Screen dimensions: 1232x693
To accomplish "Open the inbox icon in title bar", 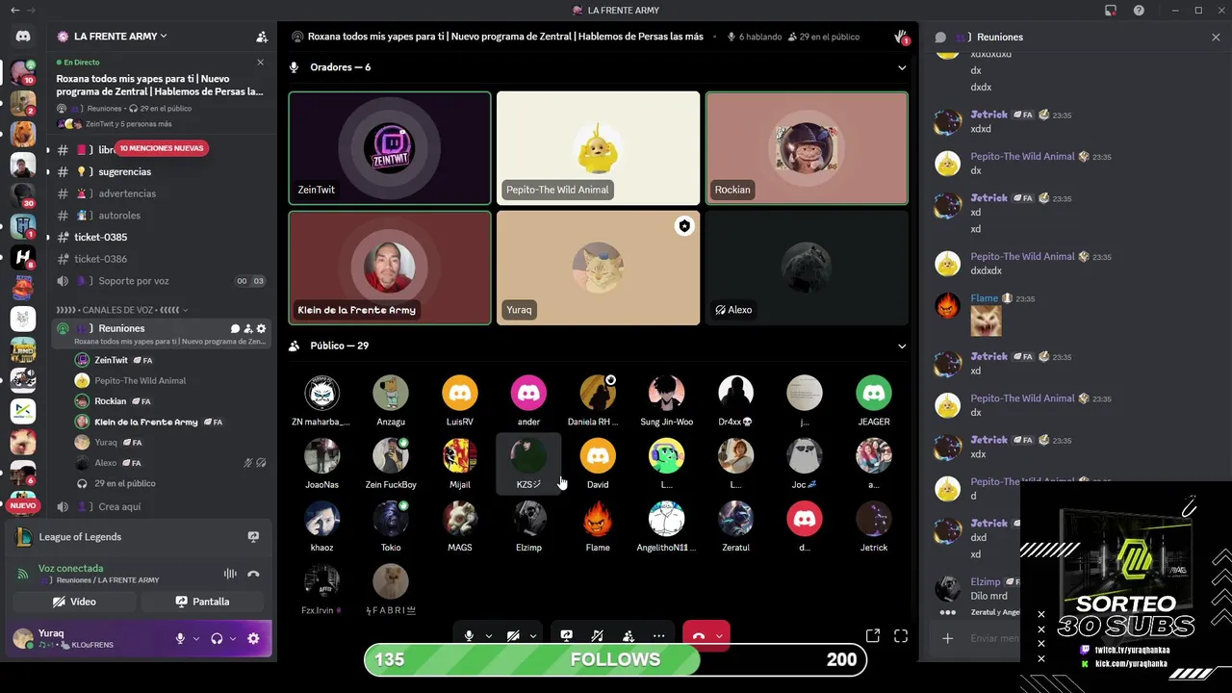I will pos(1111,10).
